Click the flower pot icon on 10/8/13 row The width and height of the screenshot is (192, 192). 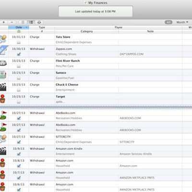click(2, 163)
